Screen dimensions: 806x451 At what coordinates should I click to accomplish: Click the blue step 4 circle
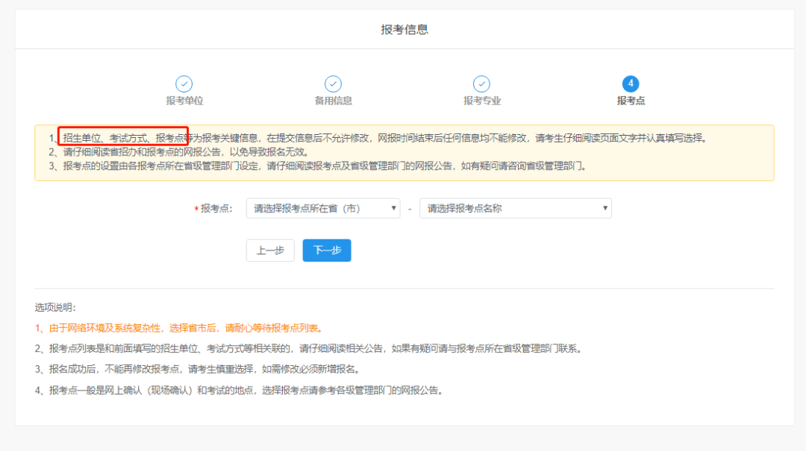(x=631, y=84)
